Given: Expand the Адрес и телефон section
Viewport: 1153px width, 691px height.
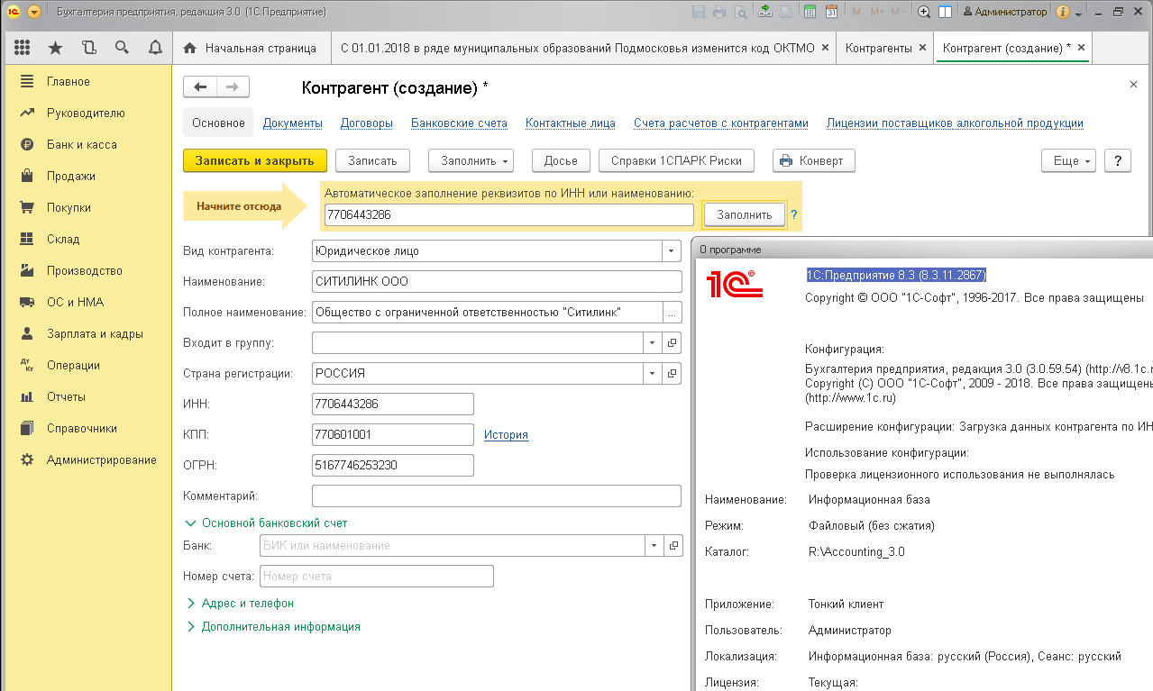Looking at the screenshot, I should [x=240, y=603].
